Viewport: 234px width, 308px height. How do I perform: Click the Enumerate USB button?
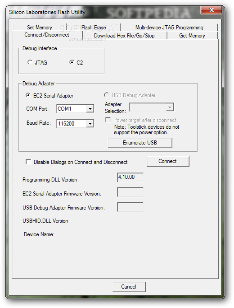coord(140,143)
